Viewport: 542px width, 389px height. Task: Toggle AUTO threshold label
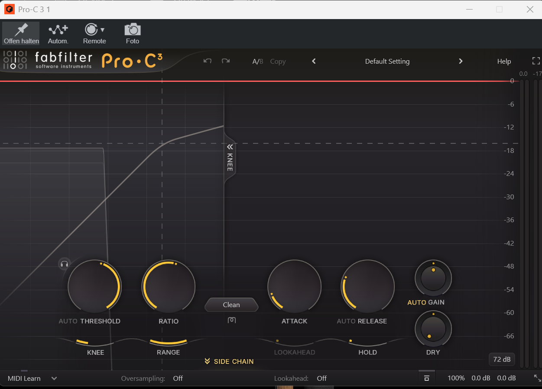[68, 321]
